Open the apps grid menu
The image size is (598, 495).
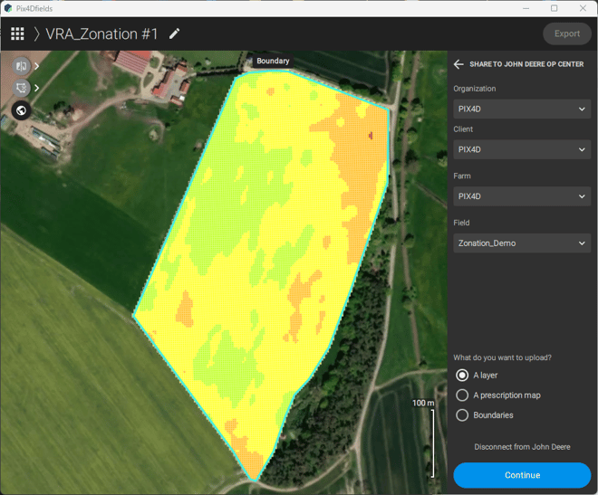tap(17, 34)
